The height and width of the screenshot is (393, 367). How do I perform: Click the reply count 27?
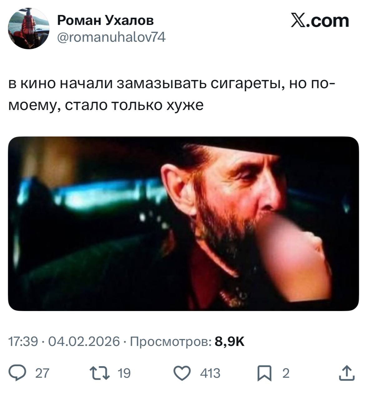pos(42,373)
